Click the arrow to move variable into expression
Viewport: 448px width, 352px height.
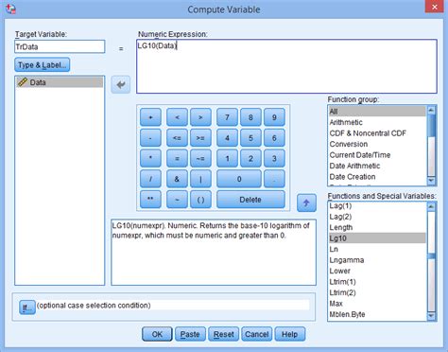(121, 84)
